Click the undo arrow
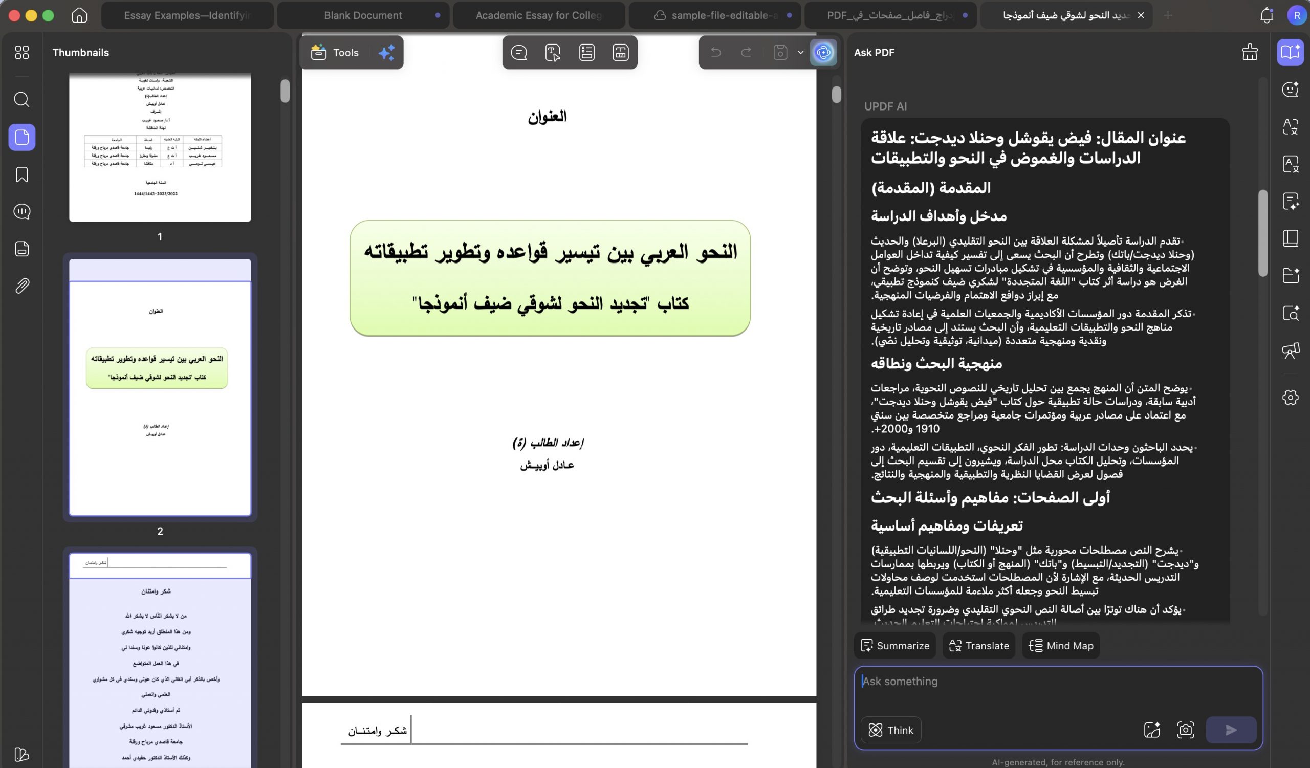Image resolution: width=1310 pixels, height=768 pixels. pyautogui.click(x=716, y=52)
